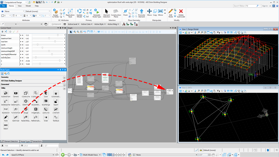
Task: Switch to the Transactions tab
Action: (x=37, y=142)
